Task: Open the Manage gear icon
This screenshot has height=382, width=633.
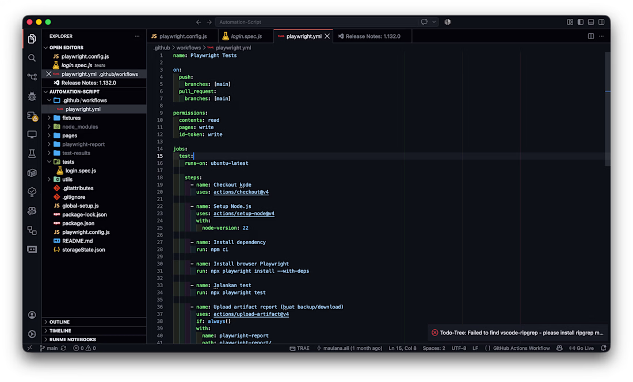Action: point(32,334)
